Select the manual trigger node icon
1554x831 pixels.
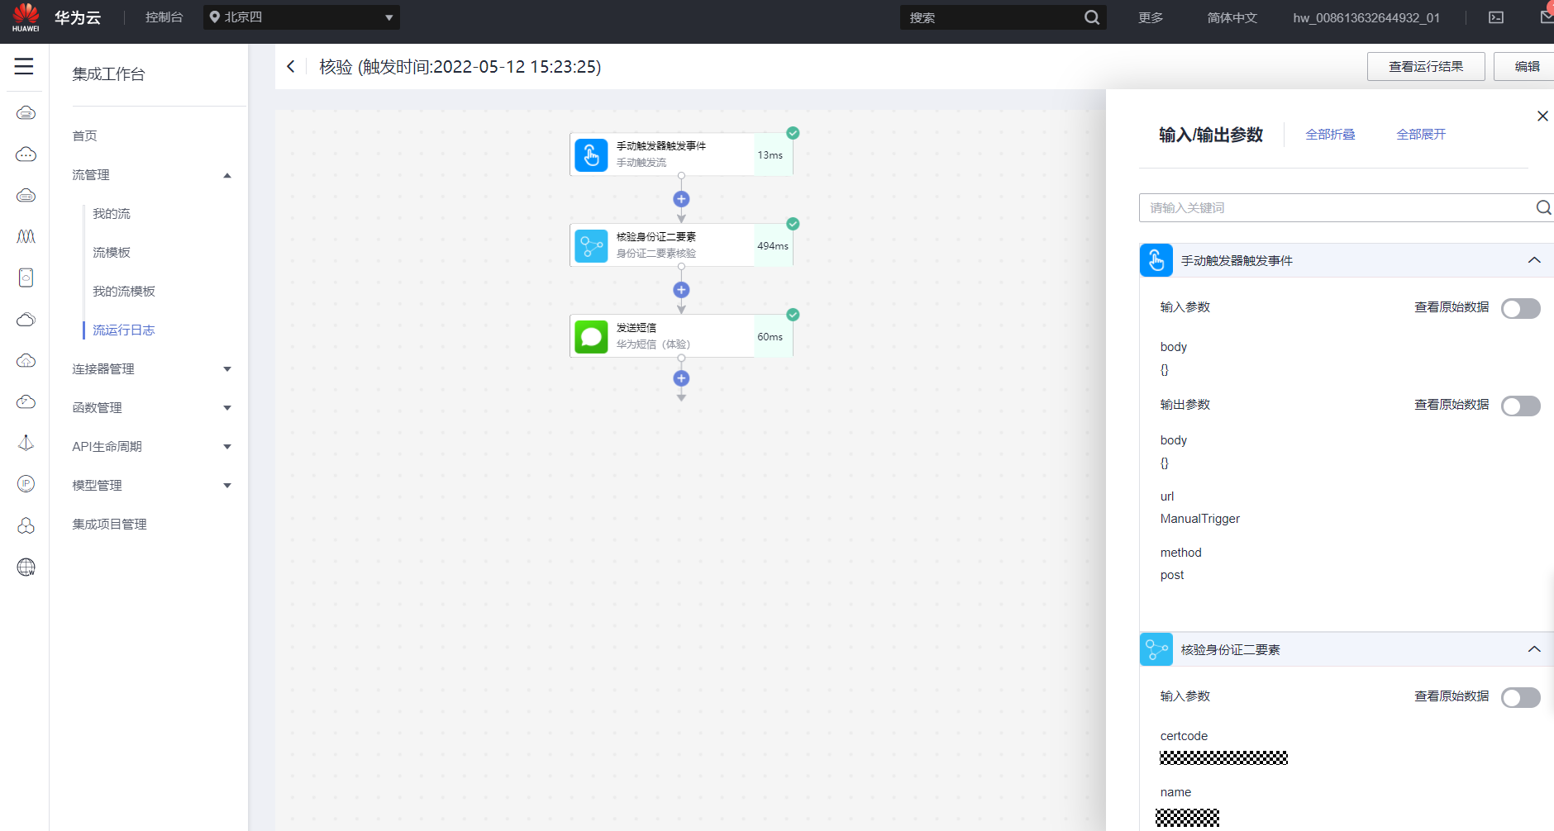[591, 154]
